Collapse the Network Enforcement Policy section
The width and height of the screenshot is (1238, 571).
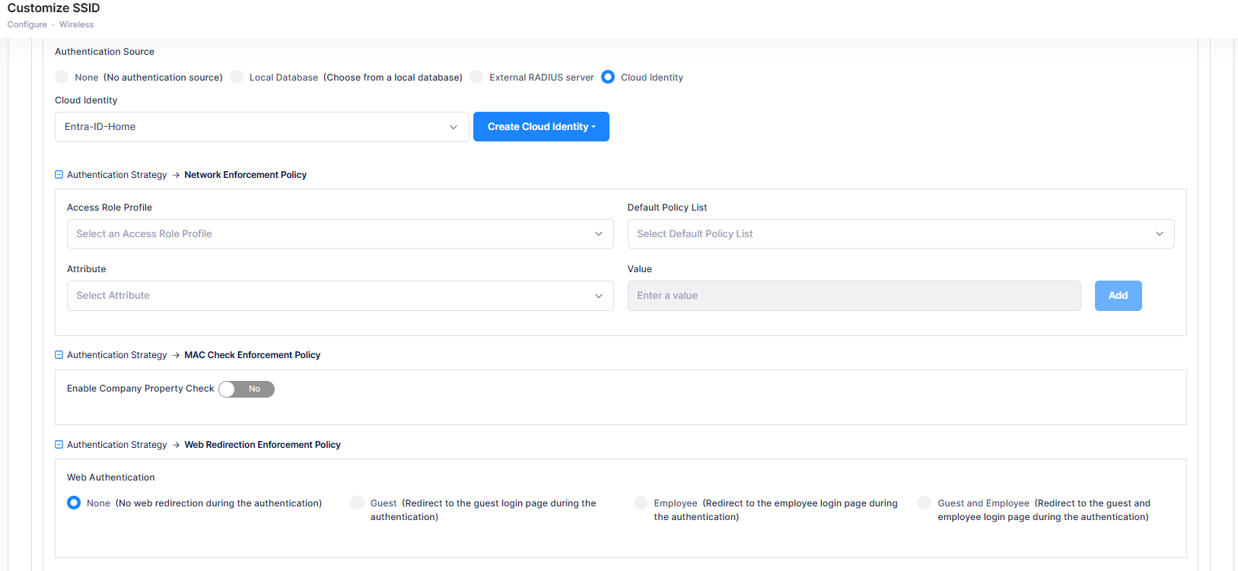click(59, 175)
